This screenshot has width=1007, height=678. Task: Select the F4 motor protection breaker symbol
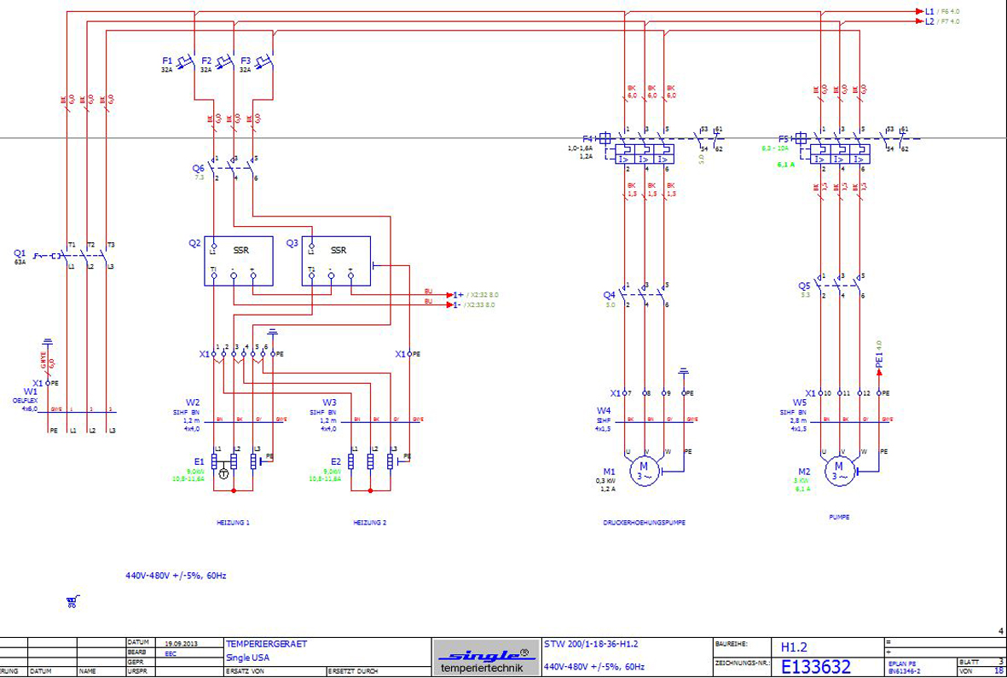645,152
